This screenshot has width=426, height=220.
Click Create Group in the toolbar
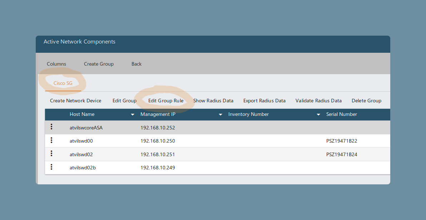point(99,64)
